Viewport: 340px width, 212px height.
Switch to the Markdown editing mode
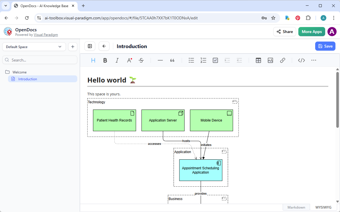pyautogui.click(x=296, y=207)
